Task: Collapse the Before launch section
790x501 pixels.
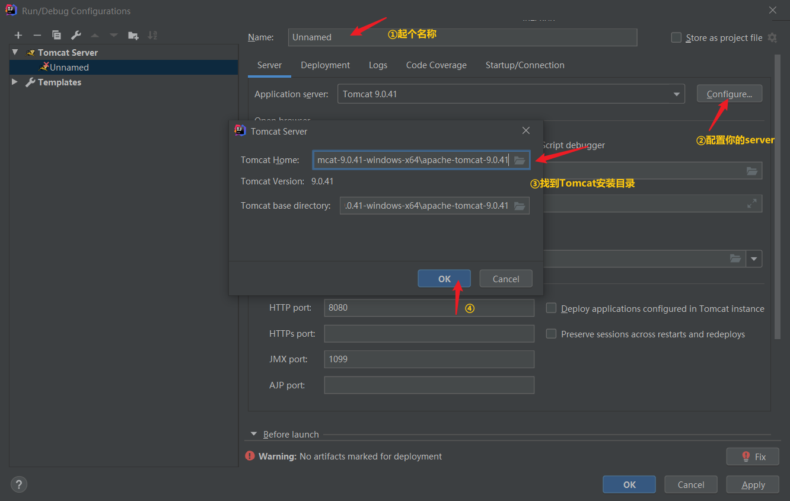Action: 254,434
